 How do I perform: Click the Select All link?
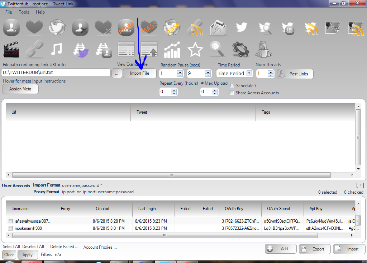pyautogui.click(x=11, y=247)
